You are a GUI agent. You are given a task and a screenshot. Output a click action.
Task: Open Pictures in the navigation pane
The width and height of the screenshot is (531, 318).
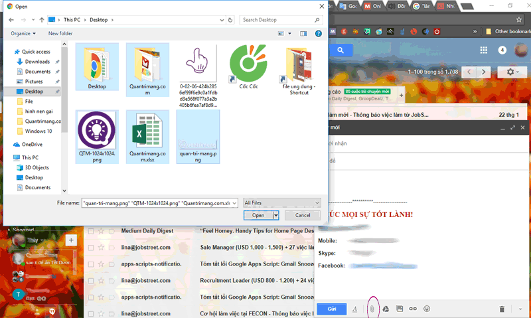(x=34, y=82)
